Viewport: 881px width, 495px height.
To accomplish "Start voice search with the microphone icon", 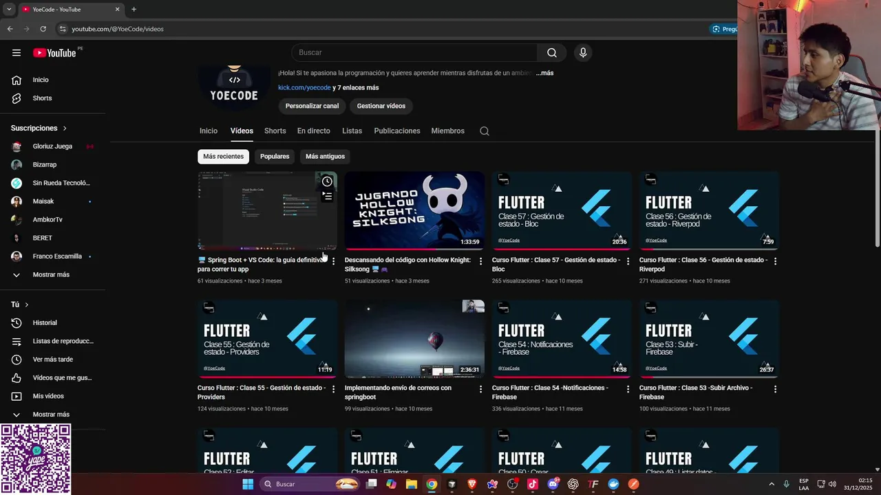I will click(x=583, y=53).
